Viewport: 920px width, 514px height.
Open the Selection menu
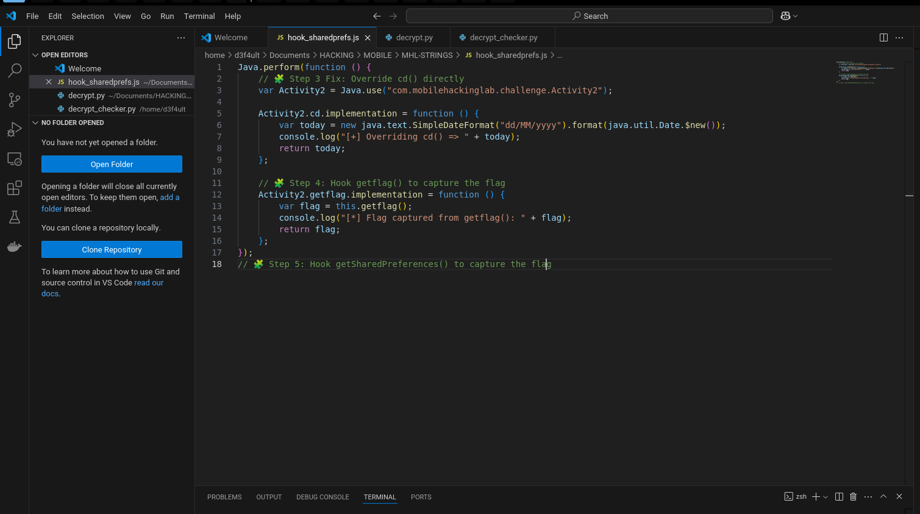tap(88, 16)
